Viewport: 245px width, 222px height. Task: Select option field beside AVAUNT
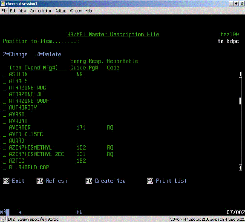click(x=4, y=121)
